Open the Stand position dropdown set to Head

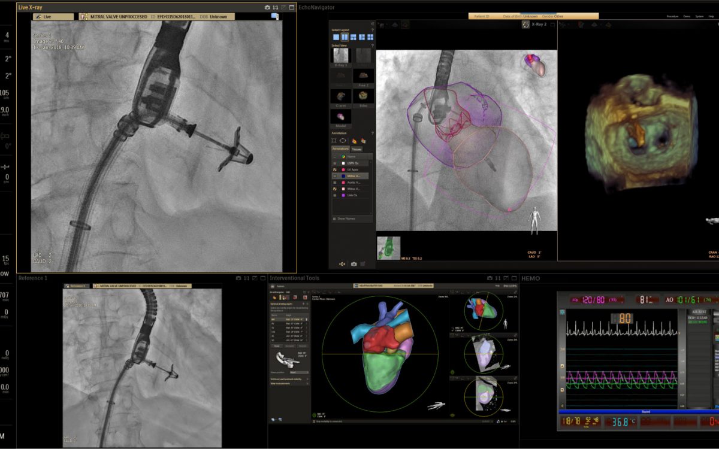coord(300,372)
